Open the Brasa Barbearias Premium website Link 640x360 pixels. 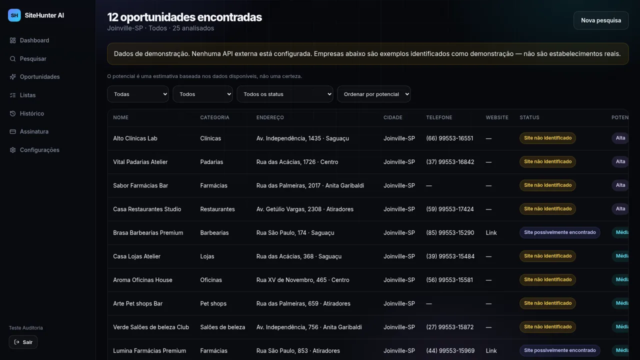coord(491,233)
